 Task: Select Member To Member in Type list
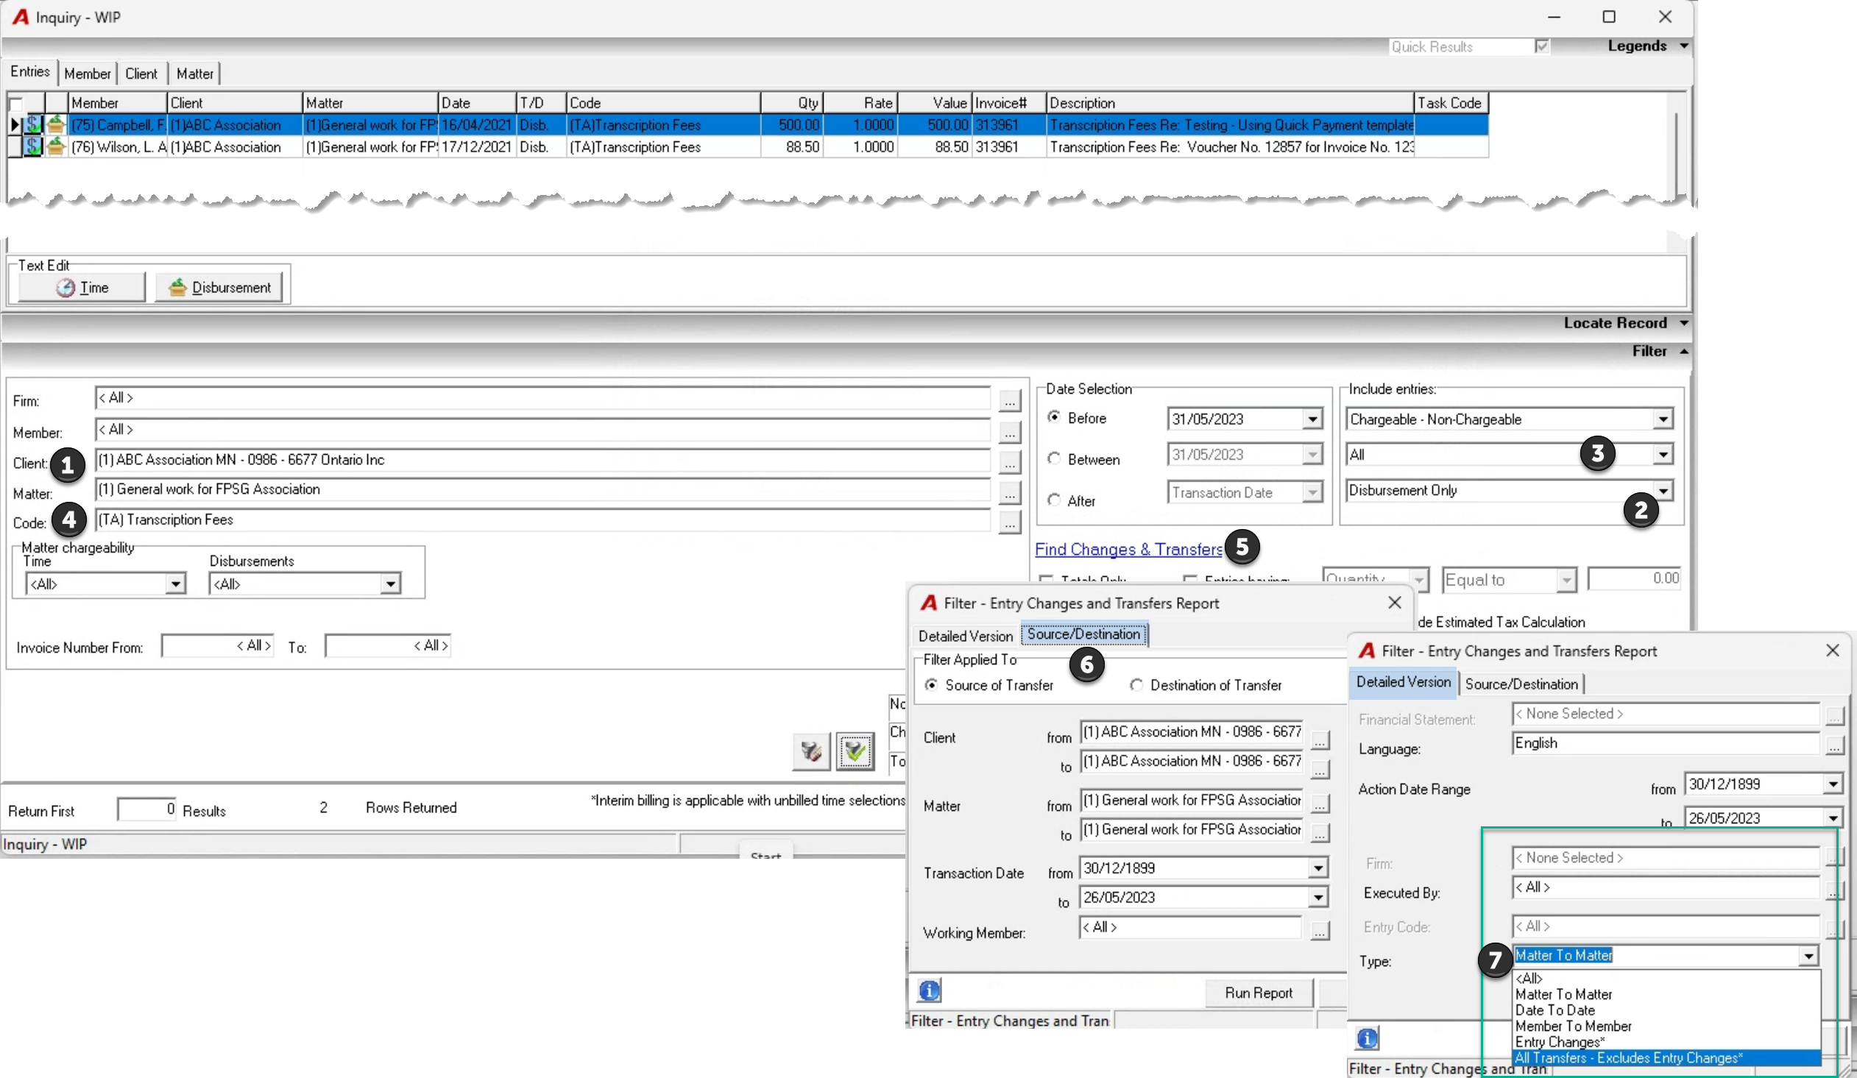(1666, 1026)
